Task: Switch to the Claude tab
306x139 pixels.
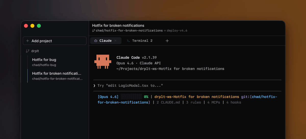Action: pos(106,41)
